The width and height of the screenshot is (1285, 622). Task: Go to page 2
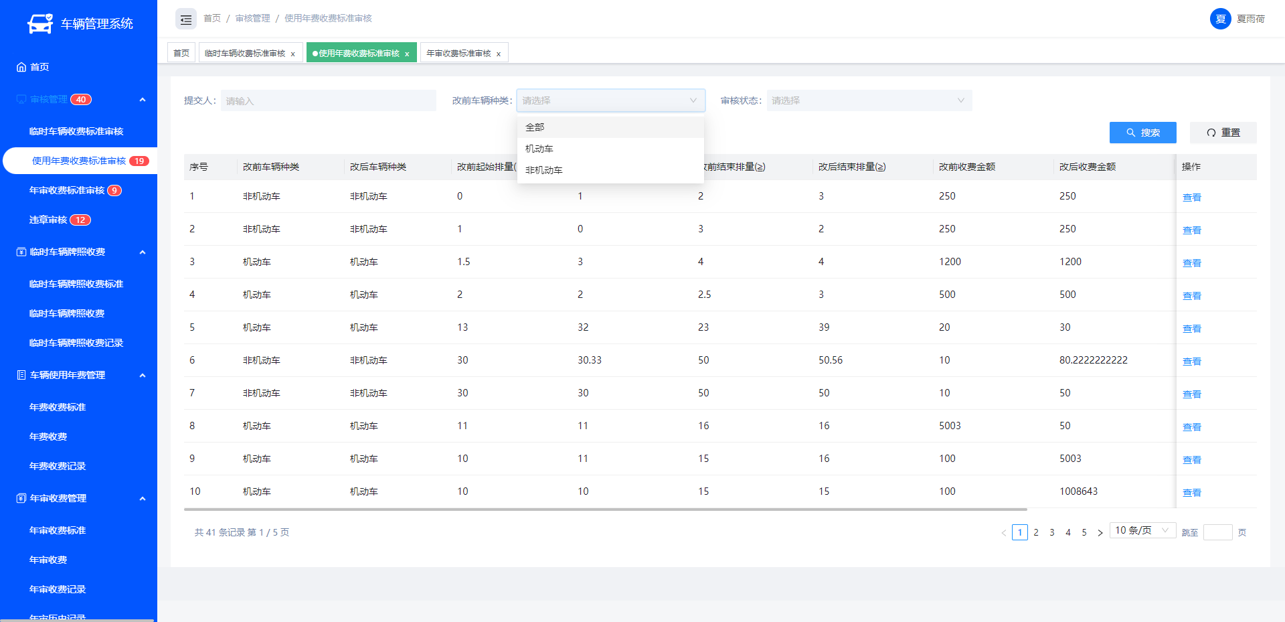coord(1036,532)
